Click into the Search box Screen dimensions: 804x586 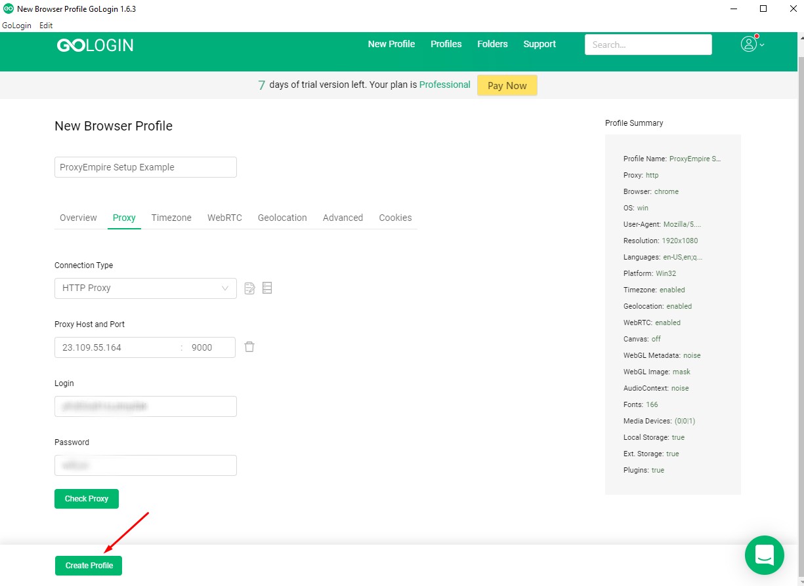[648, 44]
